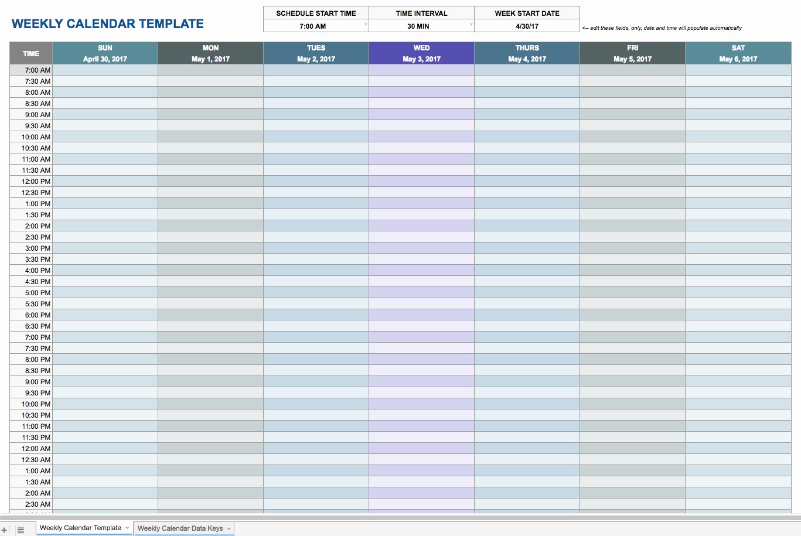Select the MON May 1, 2017 header

(210, 53)
